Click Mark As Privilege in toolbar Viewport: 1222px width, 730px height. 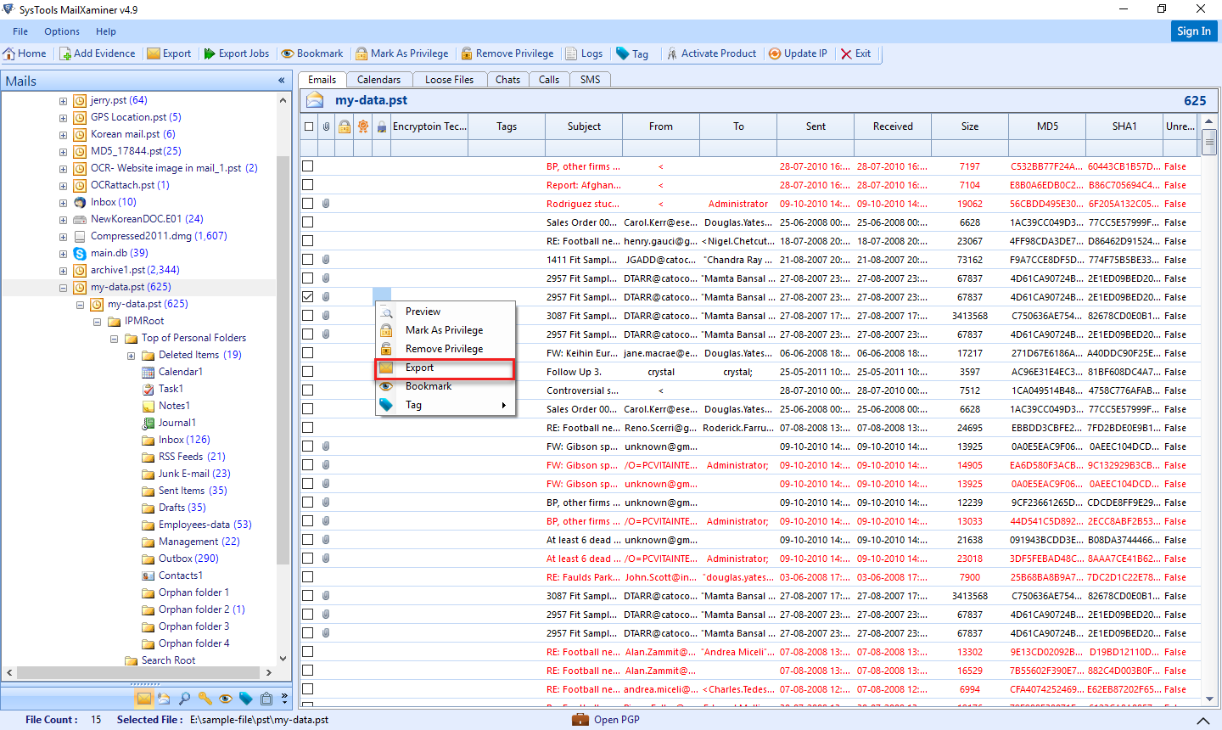click(402, 53)
